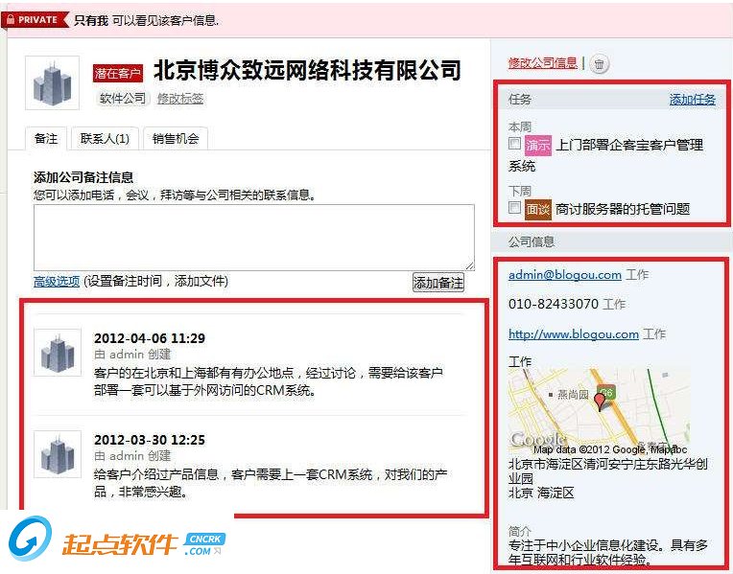Click the phone number 010-82433070
This screenshot has width=733, height=574.
click(554, 304)
